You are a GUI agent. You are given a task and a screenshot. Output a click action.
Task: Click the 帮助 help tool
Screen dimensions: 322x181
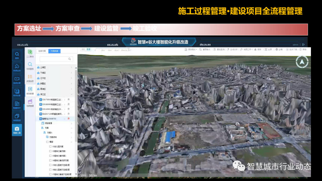[303, 49]
